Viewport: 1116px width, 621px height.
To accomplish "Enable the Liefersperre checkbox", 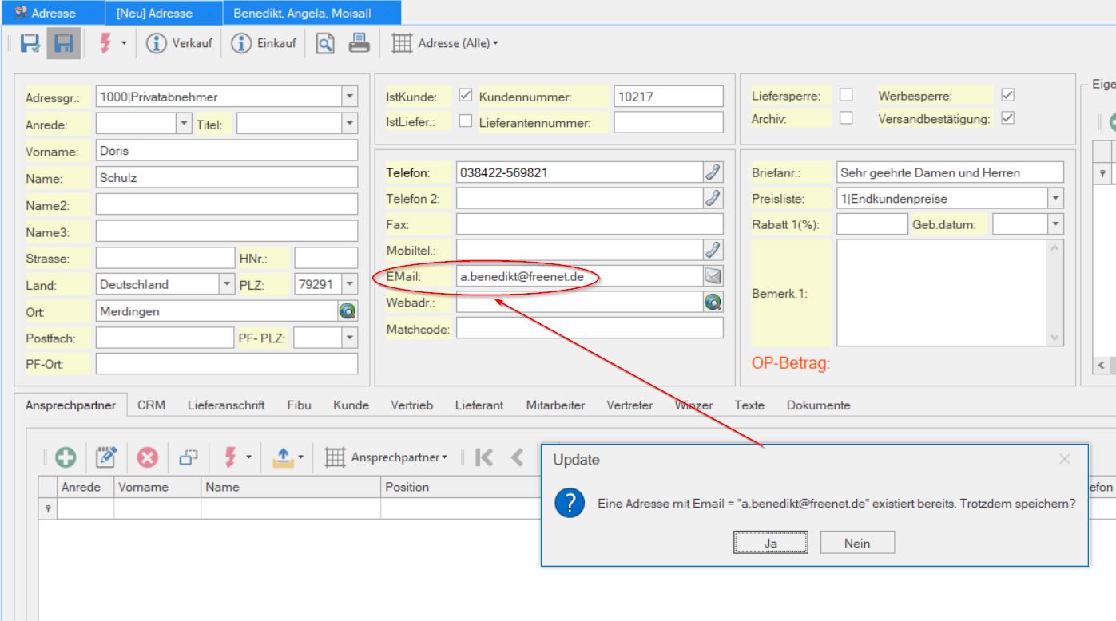I will coord(846,96).
